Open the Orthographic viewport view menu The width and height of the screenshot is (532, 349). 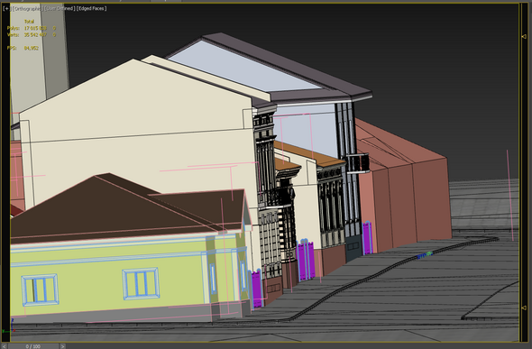(27, 8)
